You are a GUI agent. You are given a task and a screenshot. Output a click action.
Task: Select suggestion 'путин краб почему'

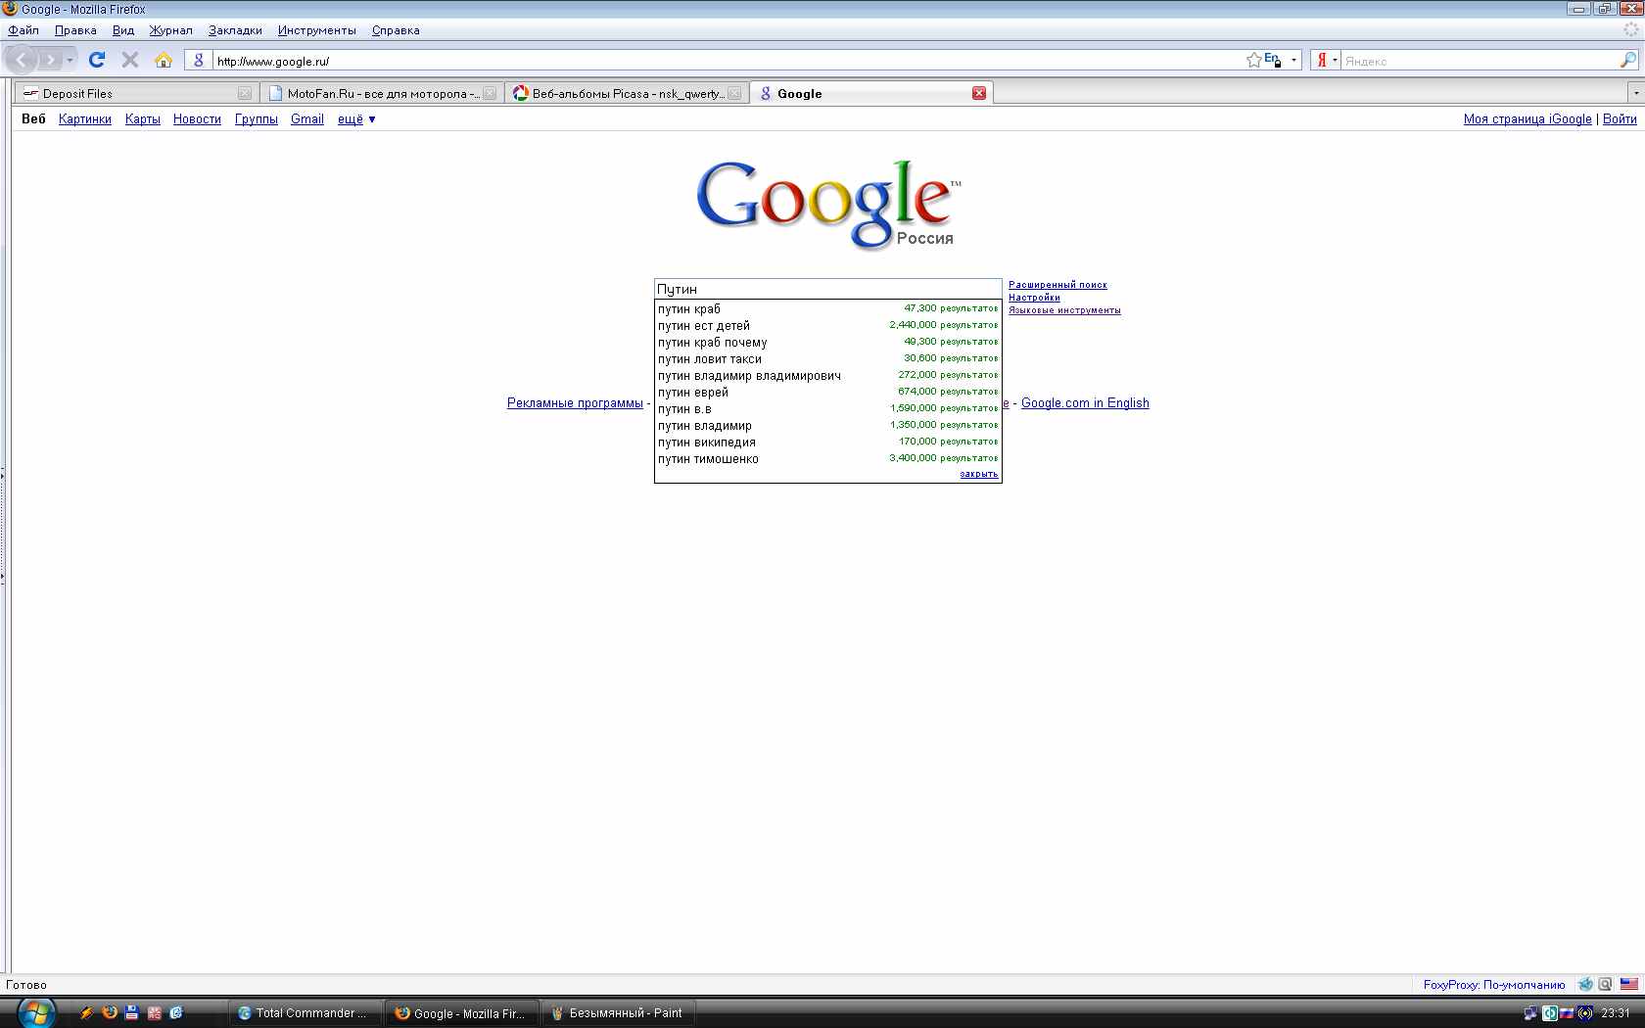pos(828,343)
